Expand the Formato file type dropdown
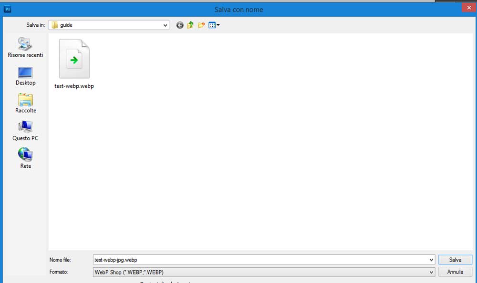The width and height of the screenshot is (477, 283). coord(431,272)
